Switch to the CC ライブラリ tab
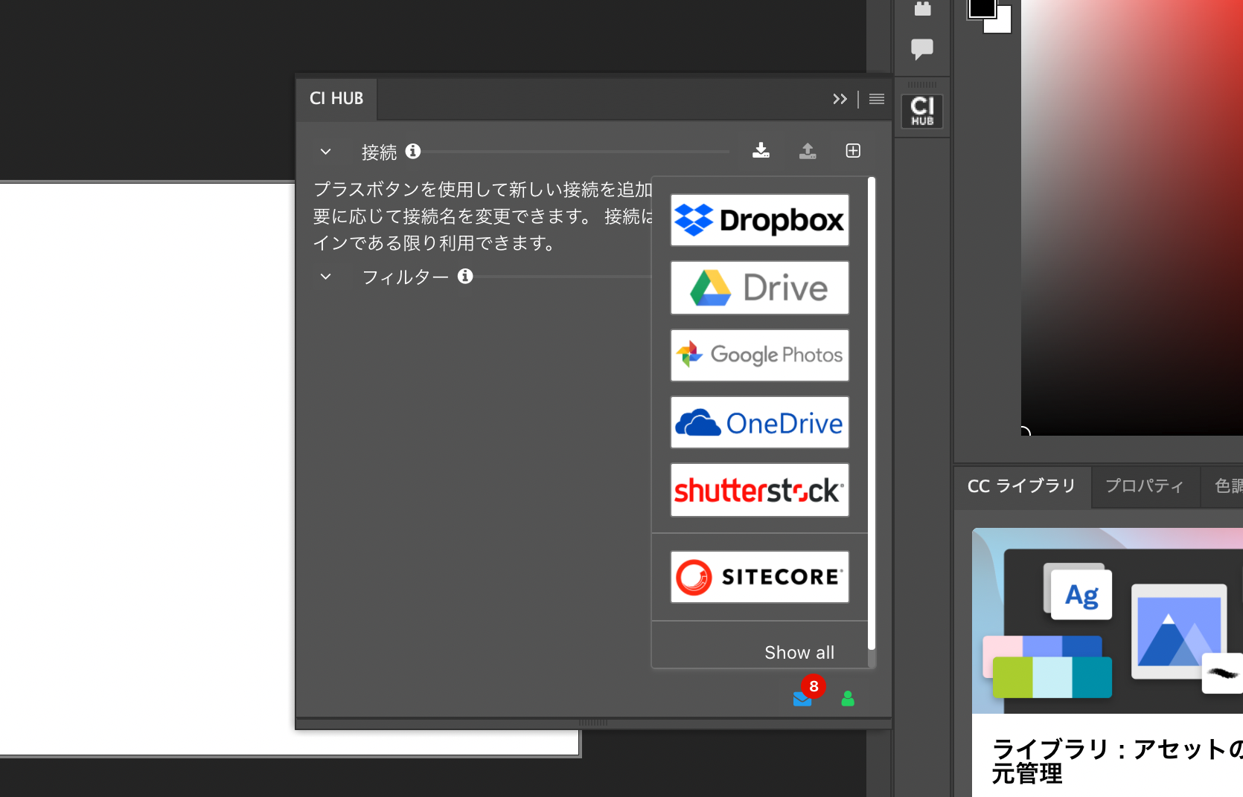This screenshot has height=797, width=1243. click(1021, 486)
